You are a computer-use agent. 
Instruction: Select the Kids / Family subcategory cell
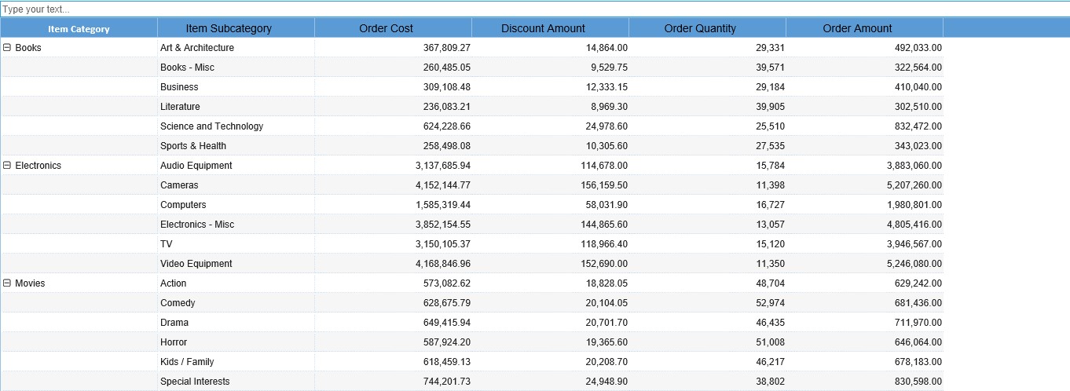187,362
